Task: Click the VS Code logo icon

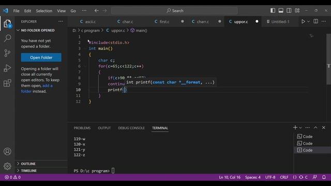Action: tap(6, 10)
